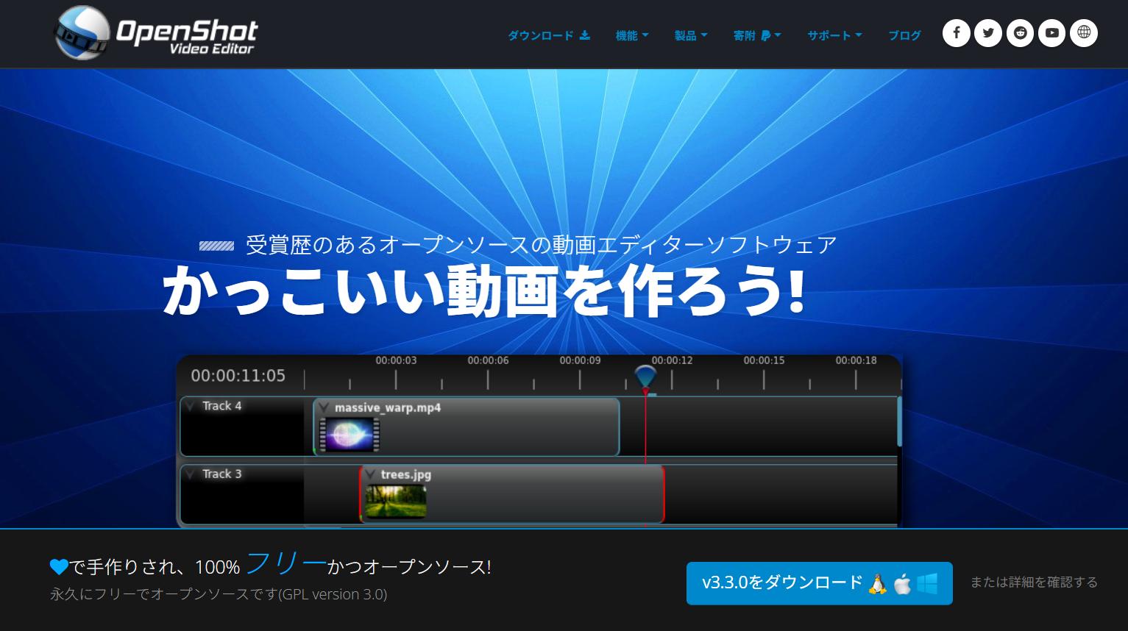The height and width of the screenshot is (631, 1128).
Task: Click the ダウンロード menu link
Action: click(549, 35)
